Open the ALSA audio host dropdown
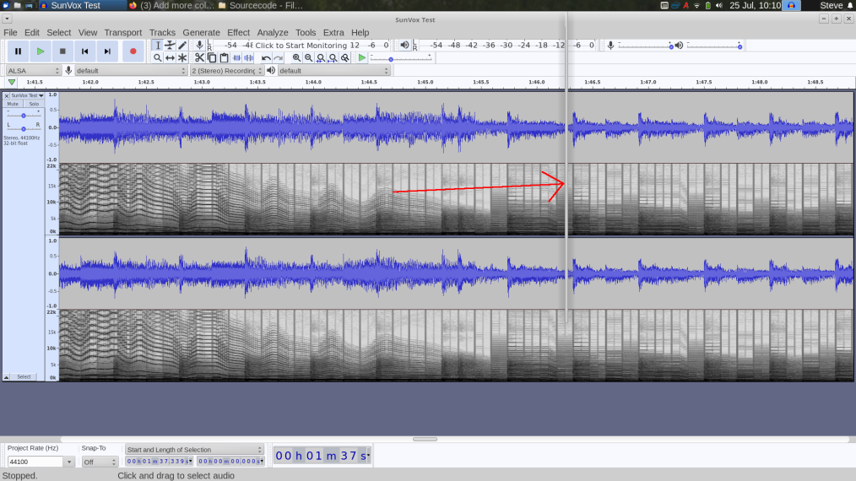The height and width of the screenshot is (481, 856). tap(33, 70)
